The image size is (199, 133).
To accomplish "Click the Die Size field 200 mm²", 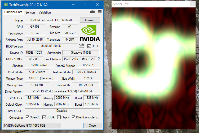I will [x=70, y=33].
